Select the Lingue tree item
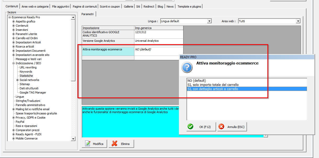 coord(20,97)
